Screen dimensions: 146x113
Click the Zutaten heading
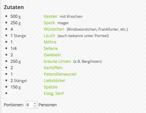[x=14, y=7]
